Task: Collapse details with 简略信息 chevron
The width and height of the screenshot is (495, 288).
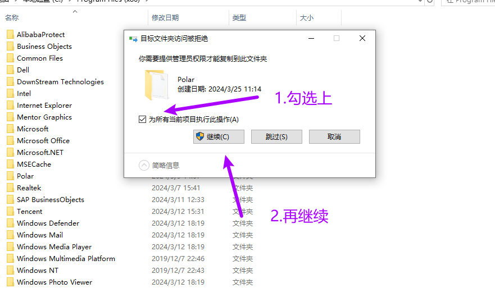Action: coord(144,165)
